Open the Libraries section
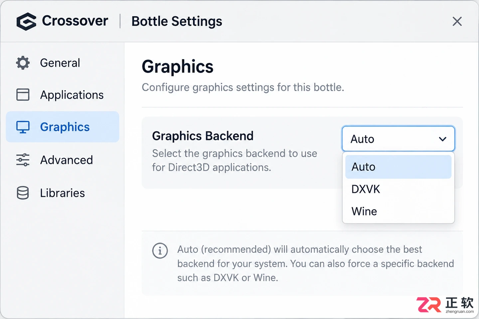Screen dimensions: 479x319 pyautogui.click(x=63, y=193)
